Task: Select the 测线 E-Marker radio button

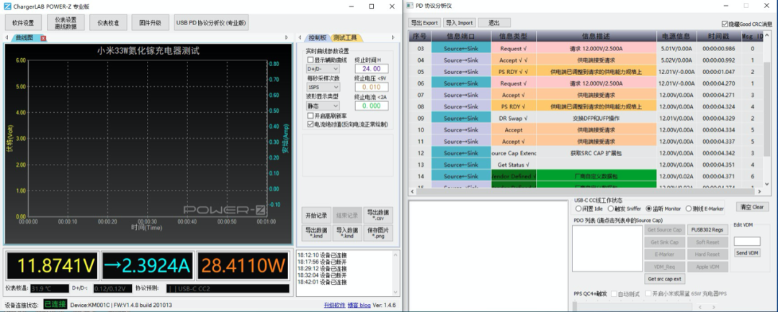Action: click(x=689, y=208)
